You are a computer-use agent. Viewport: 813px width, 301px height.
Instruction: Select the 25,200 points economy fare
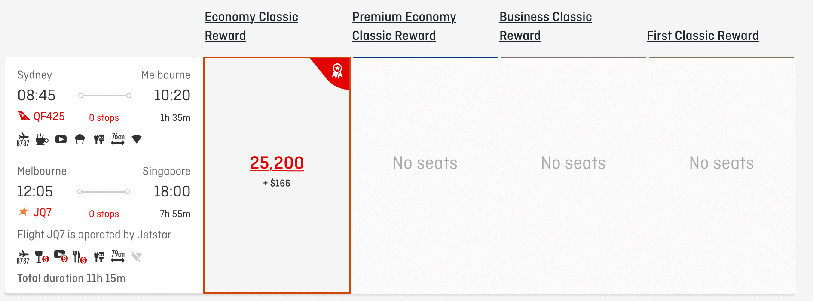point(277,163)
